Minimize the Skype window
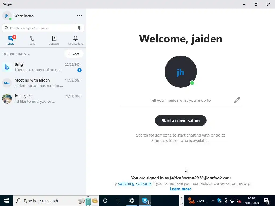 click(x=244, y=4)
